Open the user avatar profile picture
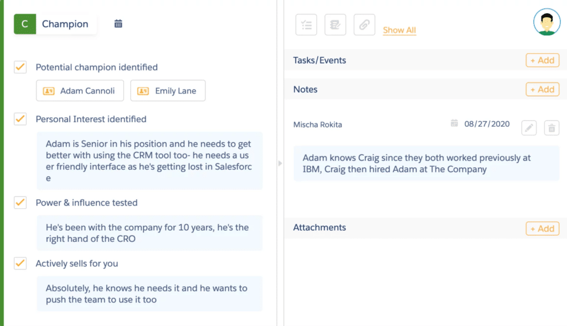This screenshot has height=326, width=567. 547,22
